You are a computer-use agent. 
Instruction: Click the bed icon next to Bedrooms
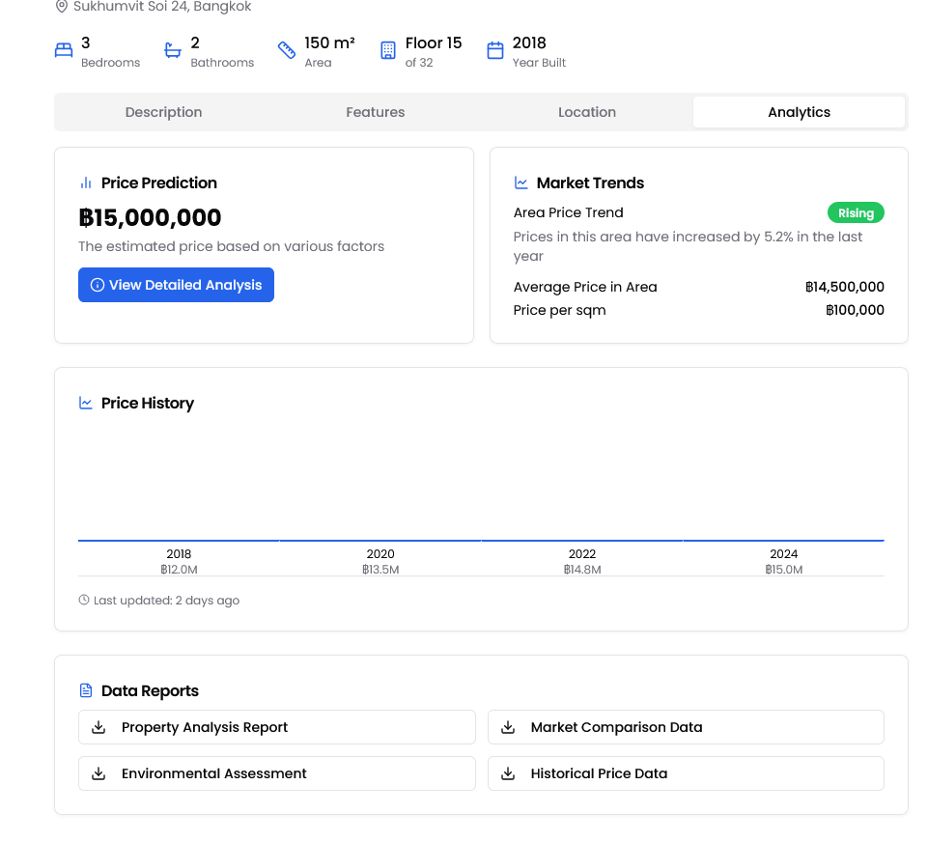pos(64,51)
